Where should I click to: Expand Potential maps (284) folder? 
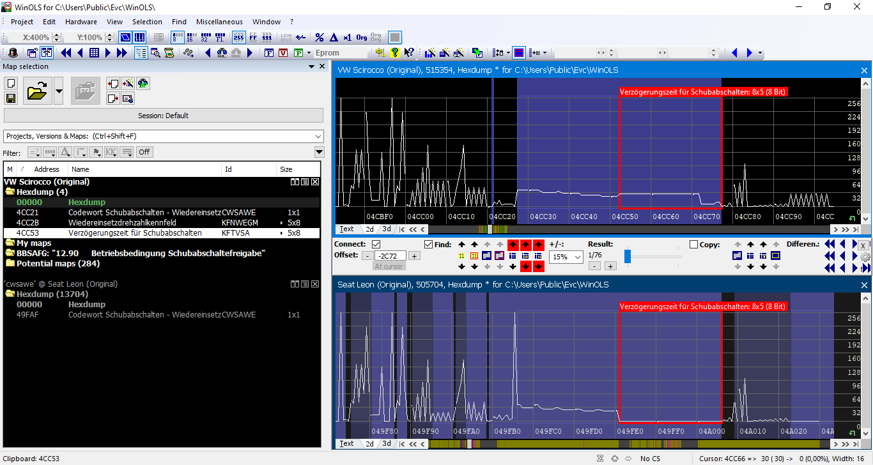tap(10, 263)
